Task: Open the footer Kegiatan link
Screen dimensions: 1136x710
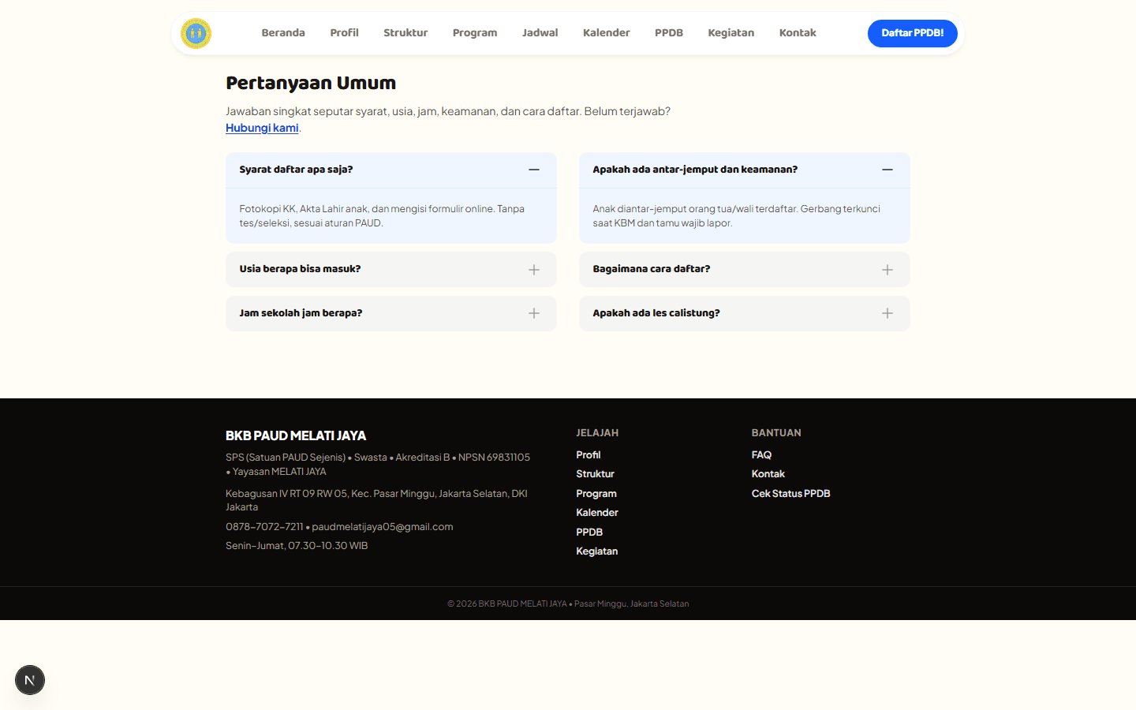Action: (597, 551)
